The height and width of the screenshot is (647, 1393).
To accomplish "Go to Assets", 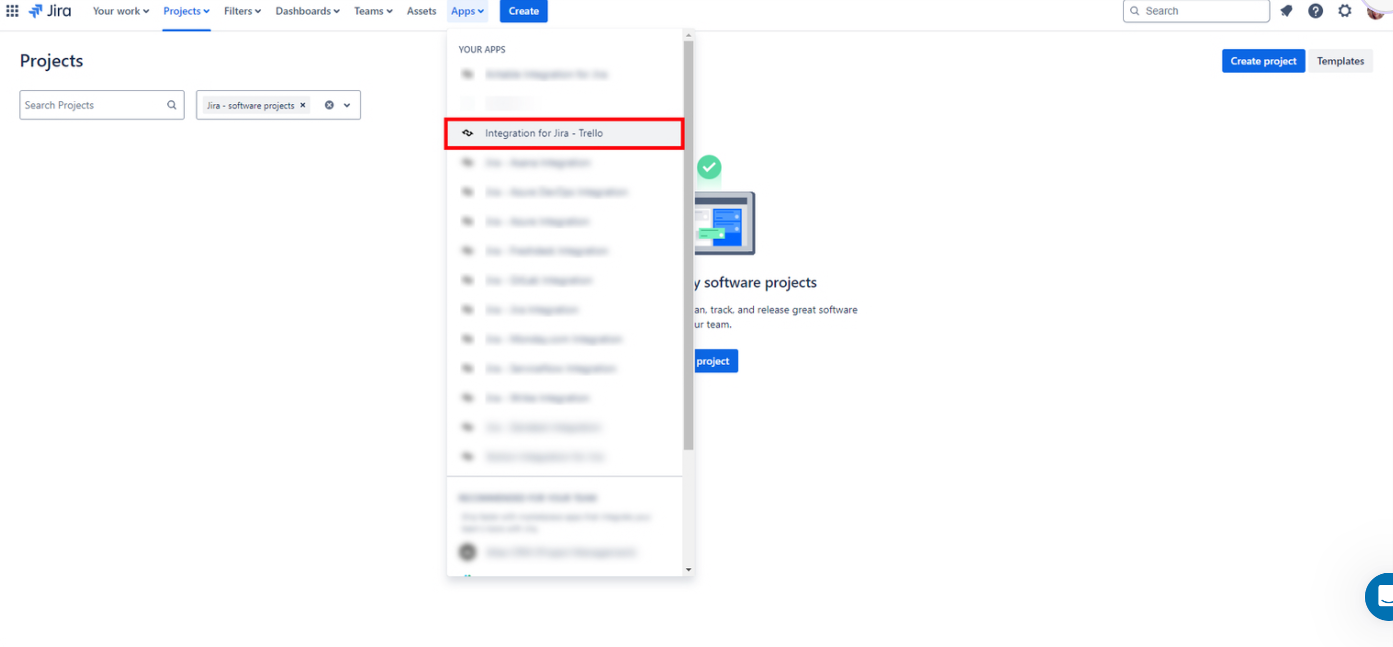I will (x=421, y=11).
